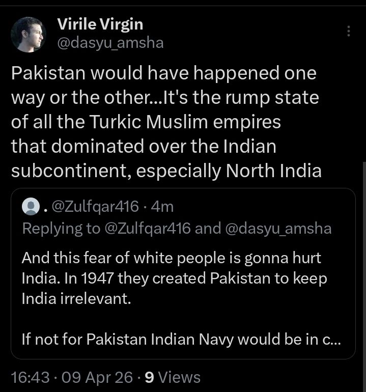366x392 pixels.
Task: Open the 9 Views count
Action: coord(173,377)
